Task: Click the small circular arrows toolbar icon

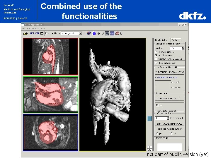Action: click(103, 33)
